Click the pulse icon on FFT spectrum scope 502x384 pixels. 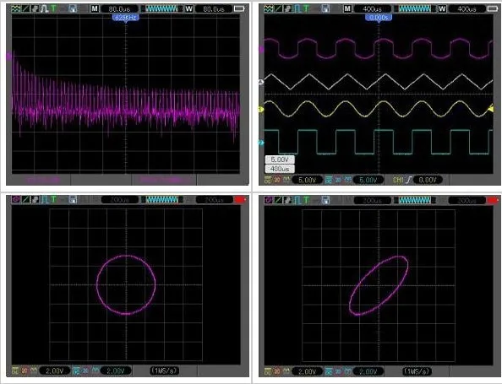click(44, 9)
